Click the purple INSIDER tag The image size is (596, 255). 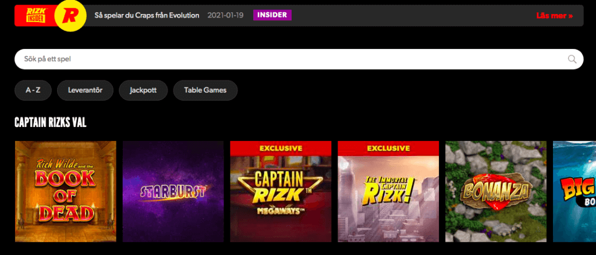pos(272,15)
